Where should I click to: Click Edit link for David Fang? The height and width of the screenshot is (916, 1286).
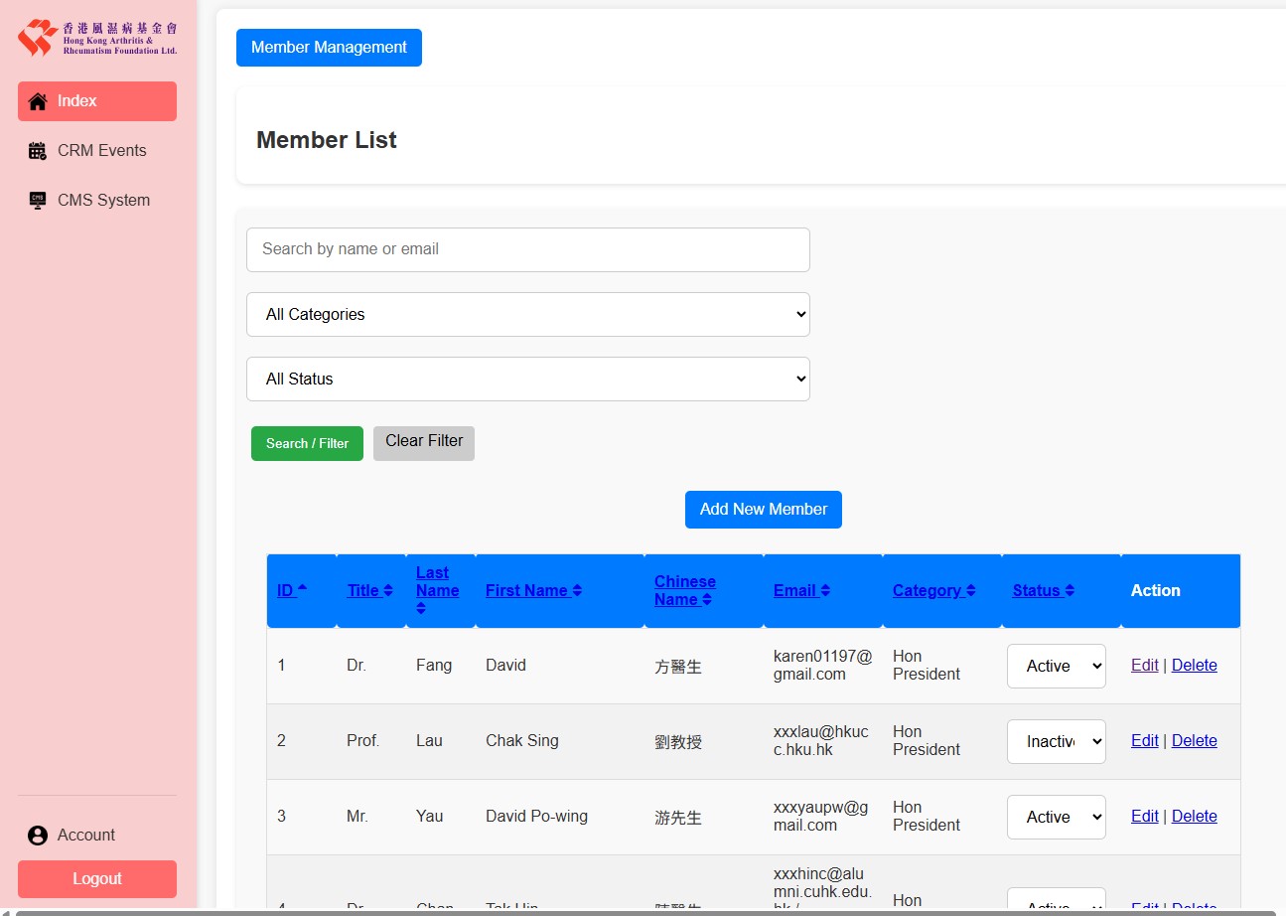coord(1144,666)
